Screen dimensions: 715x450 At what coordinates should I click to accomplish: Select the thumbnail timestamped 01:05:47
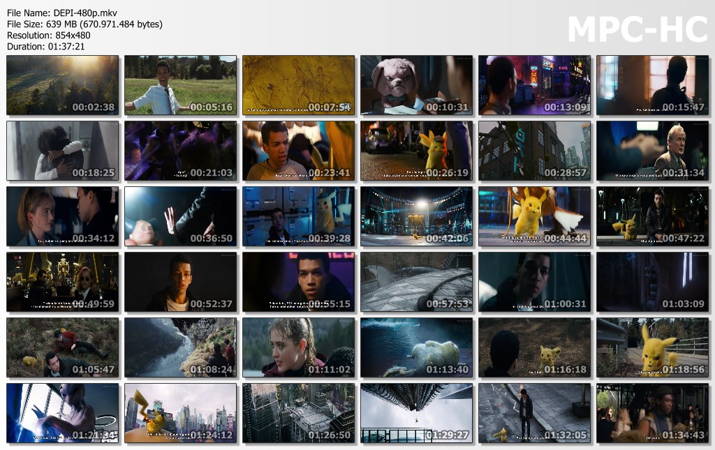(x=62, y=347)
